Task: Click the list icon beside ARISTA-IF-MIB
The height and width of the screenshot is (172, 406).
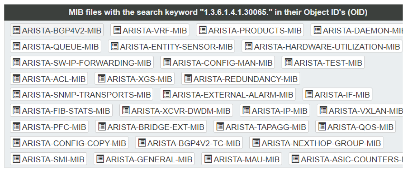Action: [309, 94]
